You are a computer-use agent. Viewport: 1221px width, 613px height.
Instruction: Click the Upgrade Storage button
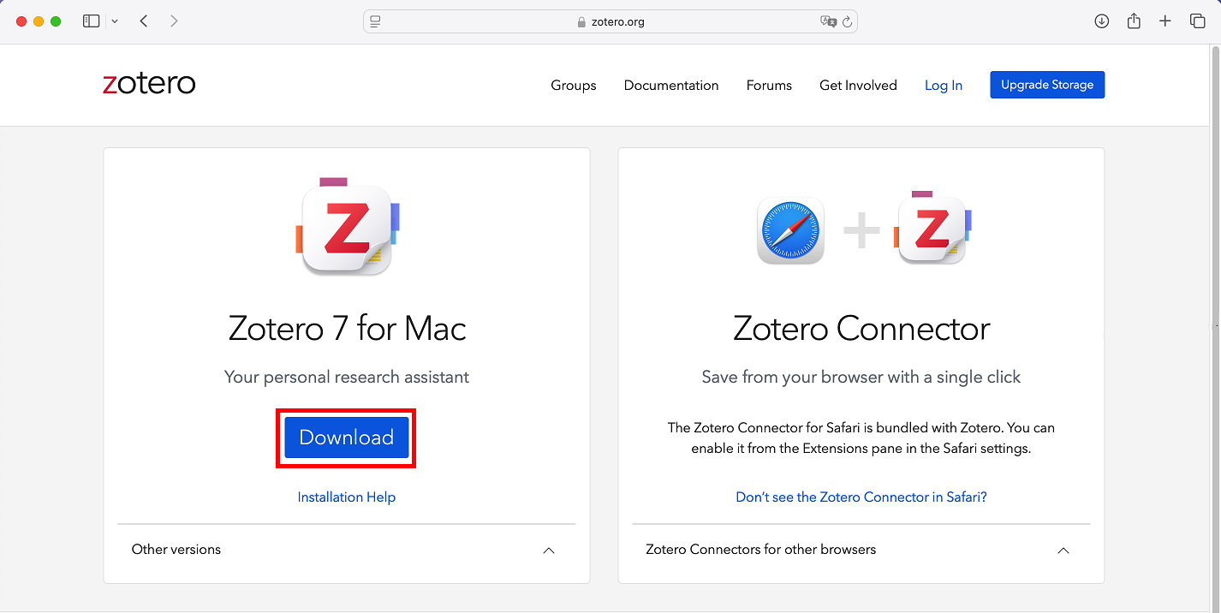pos(1047,85)
